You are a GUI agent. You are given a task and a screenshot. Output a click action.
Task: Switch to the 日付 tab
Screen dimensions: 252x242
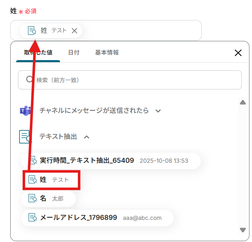pyautogui.click(x=74, y=52)
